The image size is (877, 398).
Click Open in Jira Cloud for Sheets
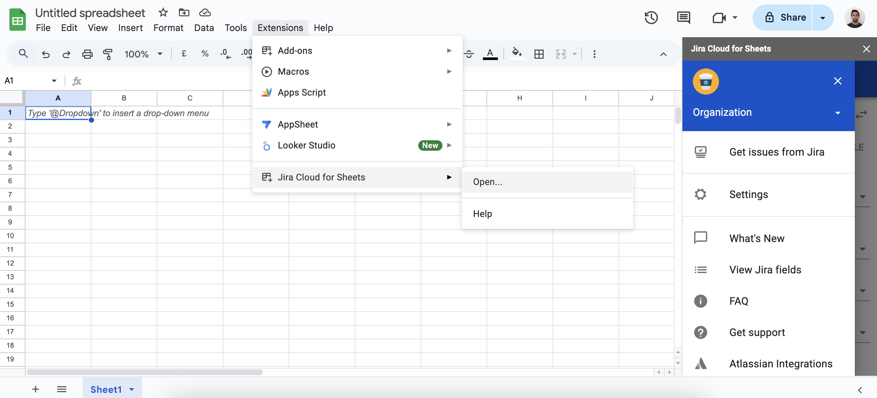click(547, 182)
